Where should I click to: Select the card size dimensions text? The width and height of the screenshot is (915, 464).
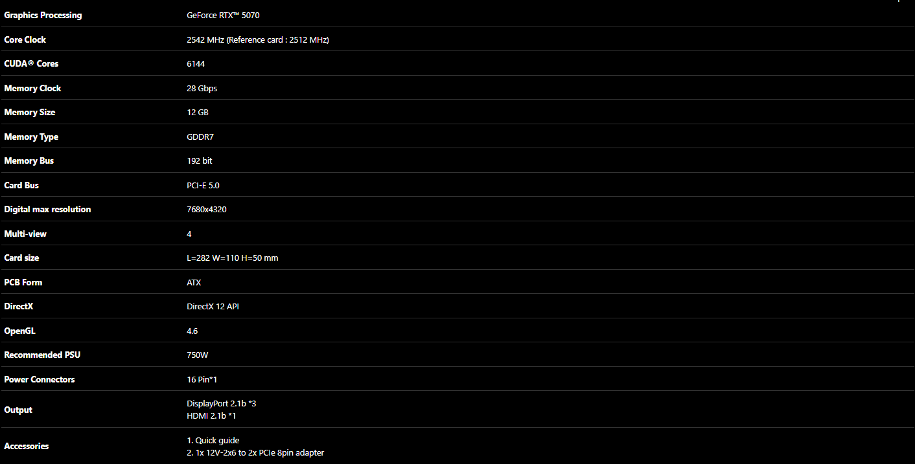tap(233, 258)
